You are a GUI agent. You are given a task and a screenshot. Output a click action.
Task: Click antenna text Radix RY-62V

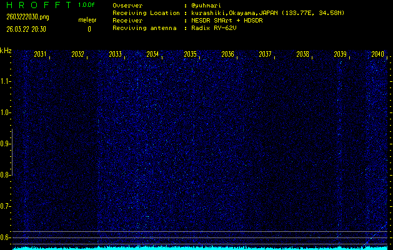(214, 28)
